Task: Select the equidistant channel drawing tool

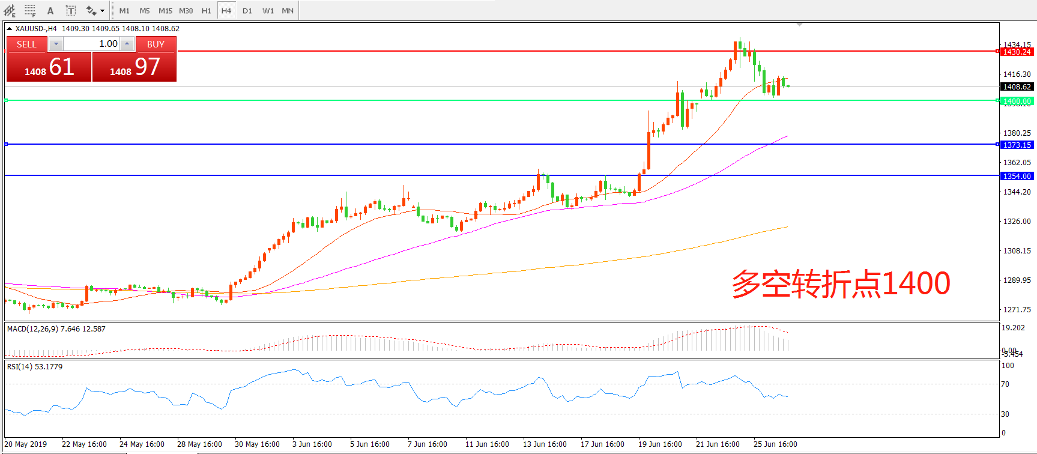Action: point(10,10)
